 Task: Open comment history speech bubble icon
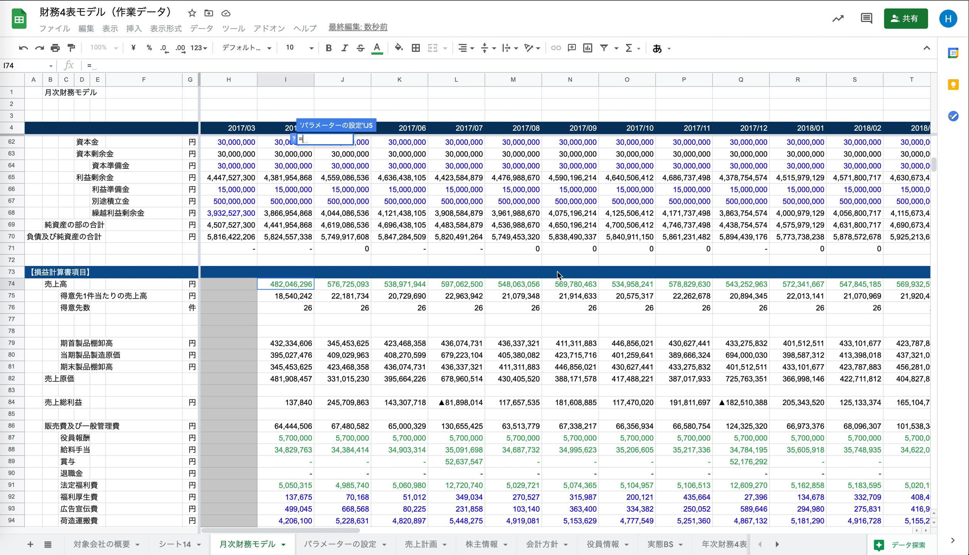866,18
